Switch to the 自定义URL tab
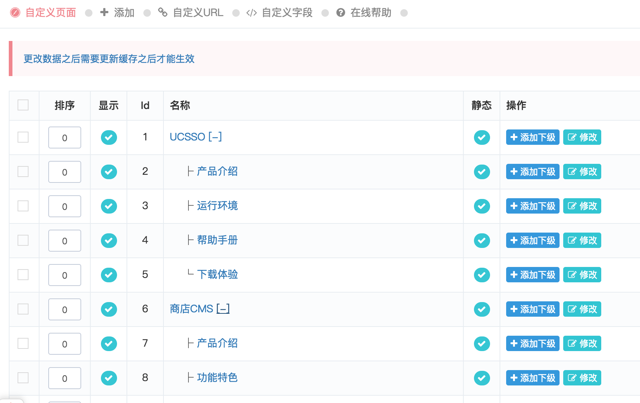This screenshot has width=640, height=403. 191,13
